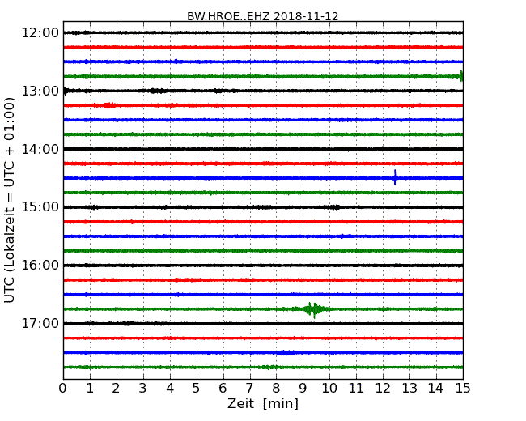Click the x-axis tick label 15
This screenshot has height=421, width=526.
pos(463,388)
